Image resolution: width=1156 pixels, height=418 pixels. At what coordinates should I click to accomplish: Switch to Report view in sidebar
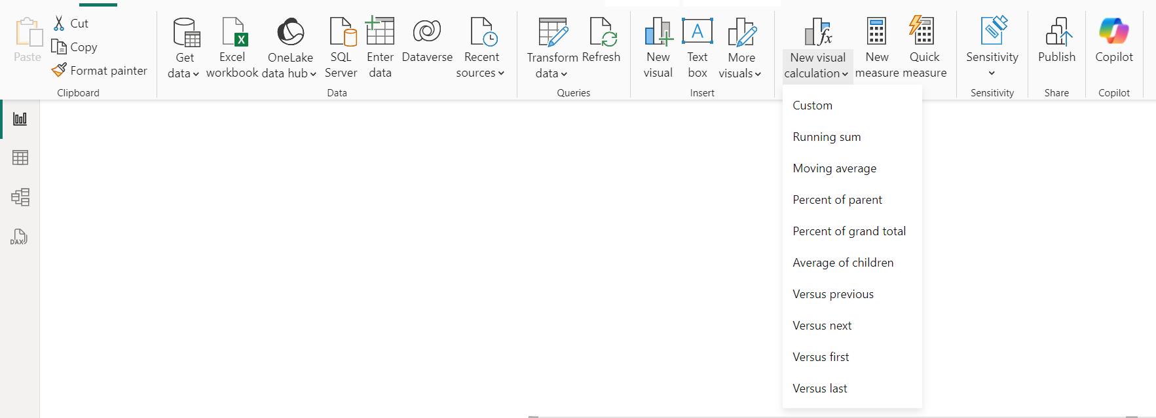point(20,119)
